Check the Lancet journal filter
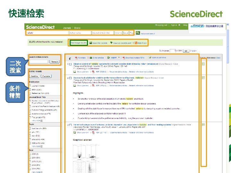 (x=30, y=117)
